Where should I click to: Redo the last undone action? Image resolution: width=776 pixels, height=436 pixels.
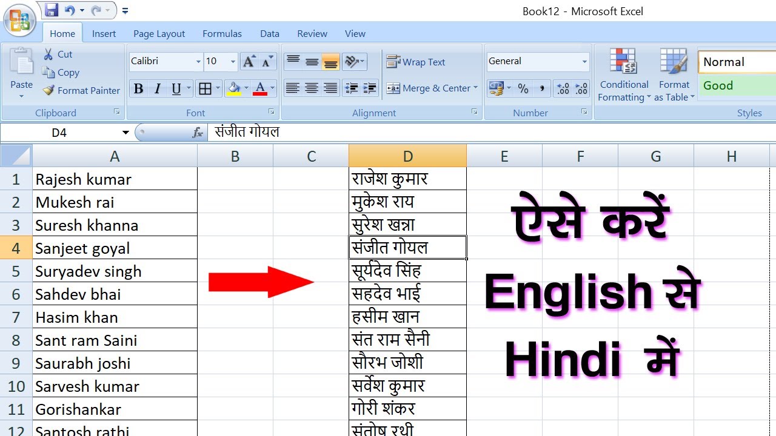point(96,10)
